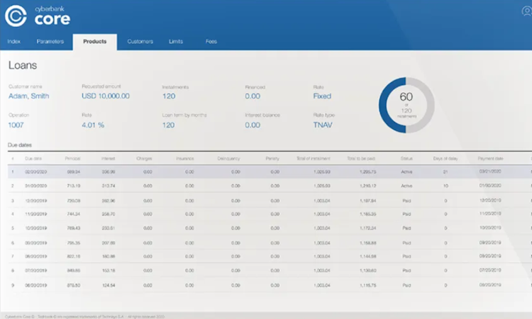The height and width of the screenshot is (319, 532).
Task: Select the row with due date 07/20/2019
Action: (270, 271)
